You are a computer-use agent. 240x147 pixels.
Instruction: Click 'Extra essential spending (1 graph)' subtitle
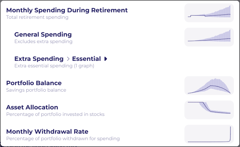point(54,66)
